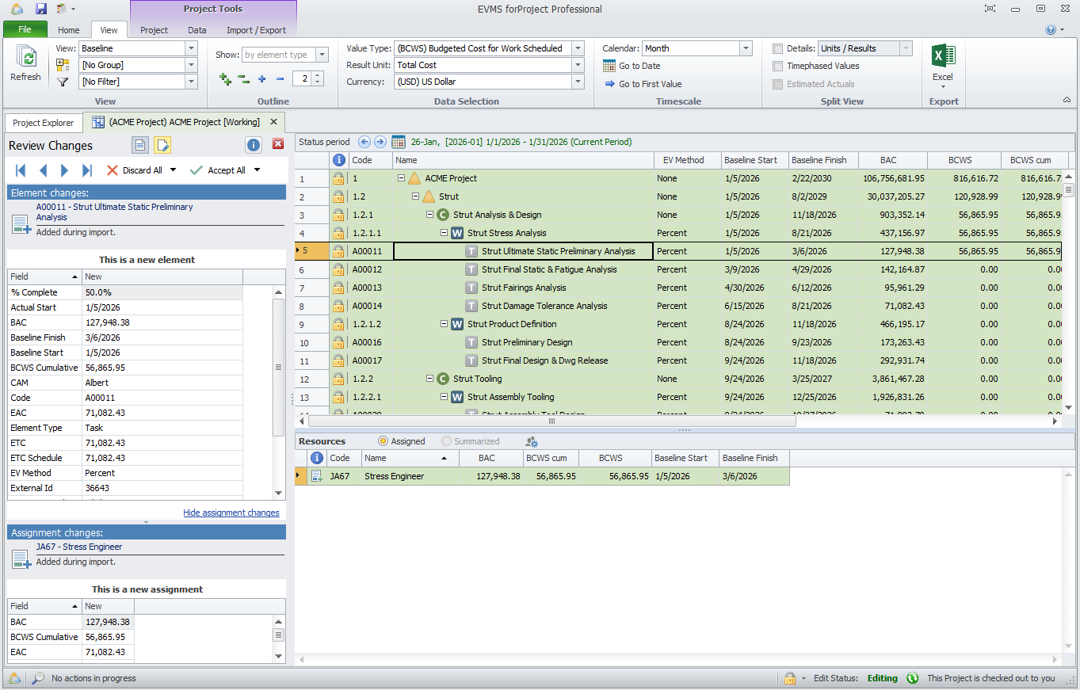Enable the Timephased Values checkbox

pos(778,66)
